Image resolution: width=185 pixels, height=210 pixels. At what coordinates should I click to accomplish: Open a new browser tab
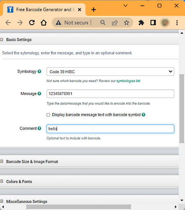click(x=94, y=9)
